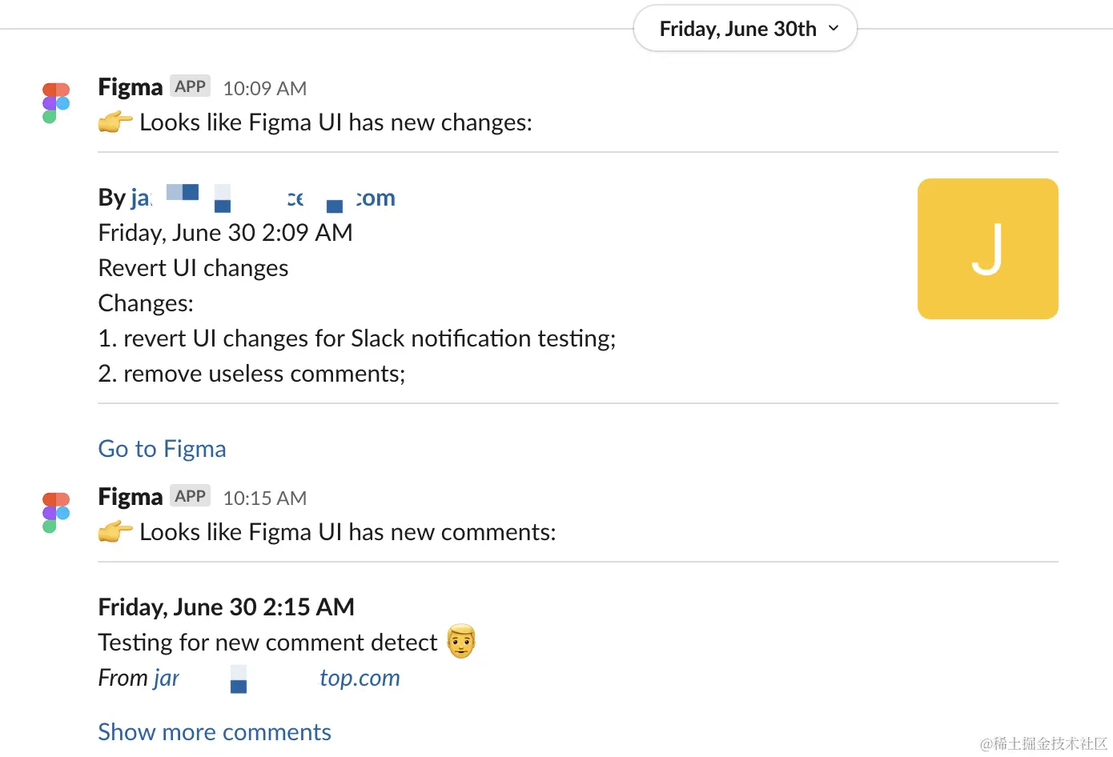Click the APP badge on the first message
This screenshot has width=1113, height=757.
pos(191,86)
